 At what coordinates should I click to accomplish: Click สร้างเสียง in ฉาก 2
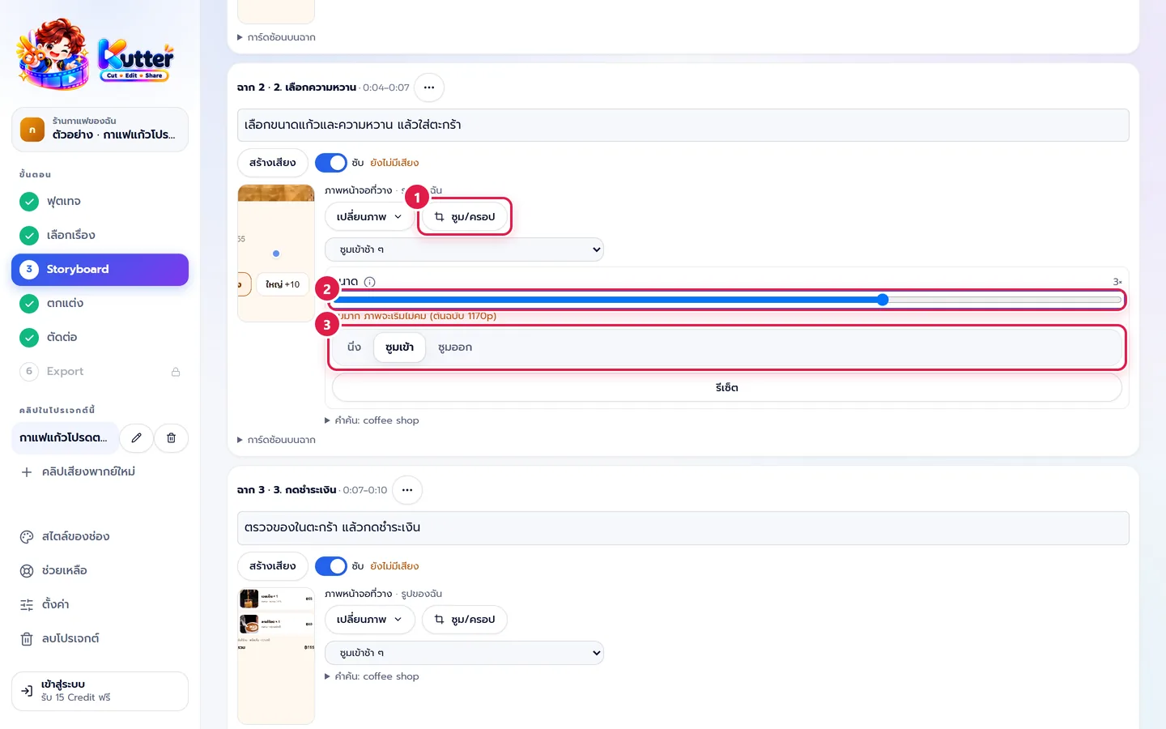click(x=273, y=163)
